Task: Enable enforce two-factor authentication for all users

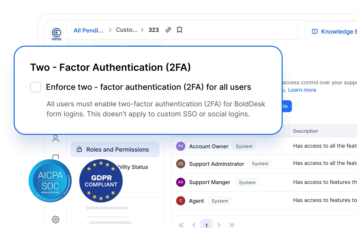Action: coord(35,87)
